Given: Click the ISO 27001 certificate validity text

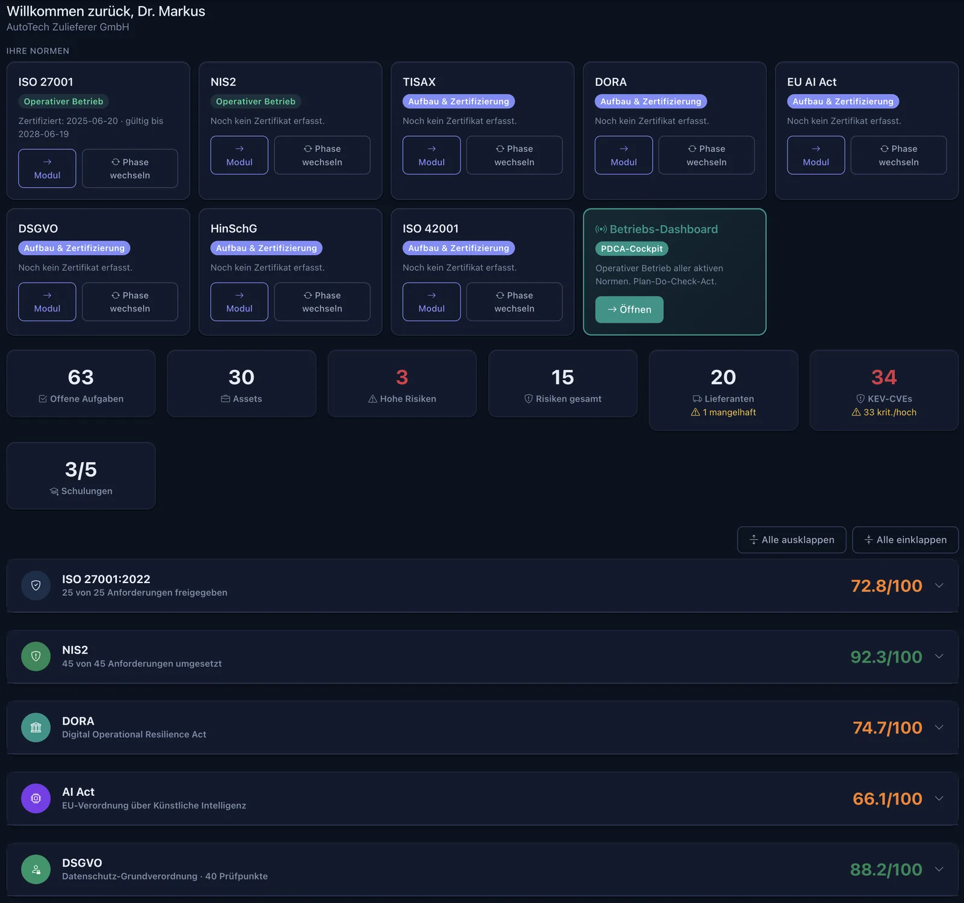Looking at the screenshot, I should pos(91,127).
